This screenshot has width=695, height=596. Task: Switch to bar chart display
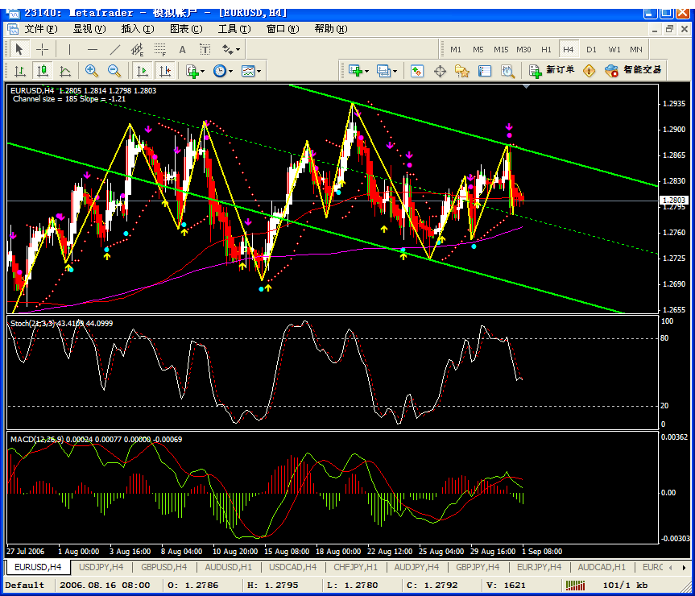click(x=20, y=71)
